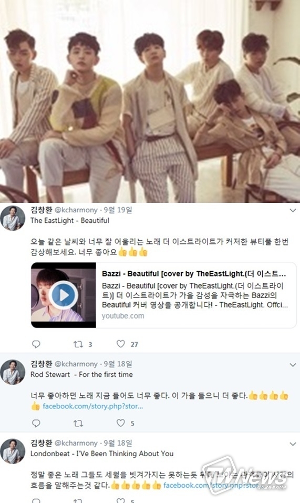The height and width of the screenshot is (503, 300).
Task: Like the Rod Stewart tweet
Action: 121,423
